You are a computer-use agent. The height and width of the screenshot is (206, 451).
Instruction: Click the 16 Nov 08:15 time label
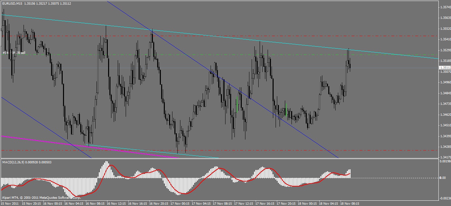click(x=96, y=203)
